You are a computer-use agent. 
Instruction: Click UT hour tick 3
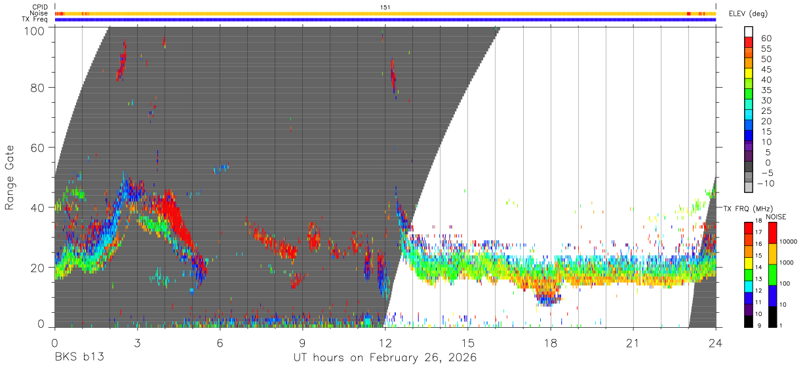137,342
